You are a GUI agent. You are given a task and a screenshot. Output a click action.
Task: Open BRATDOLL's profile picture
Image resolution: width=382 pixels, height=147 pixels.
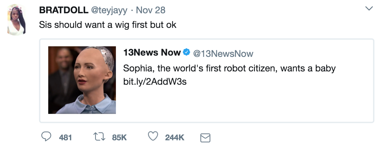tap(16, 20)
